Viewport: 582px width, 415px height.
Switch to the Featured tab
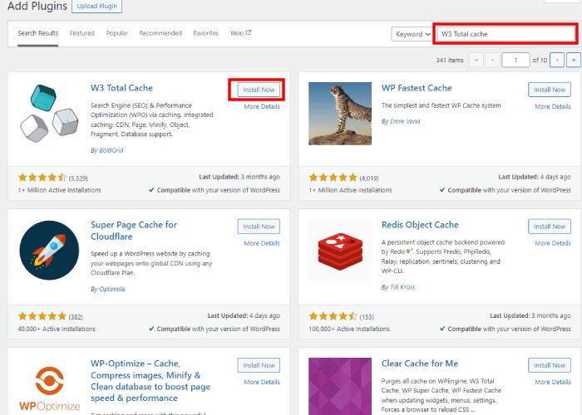pos(82,33)
